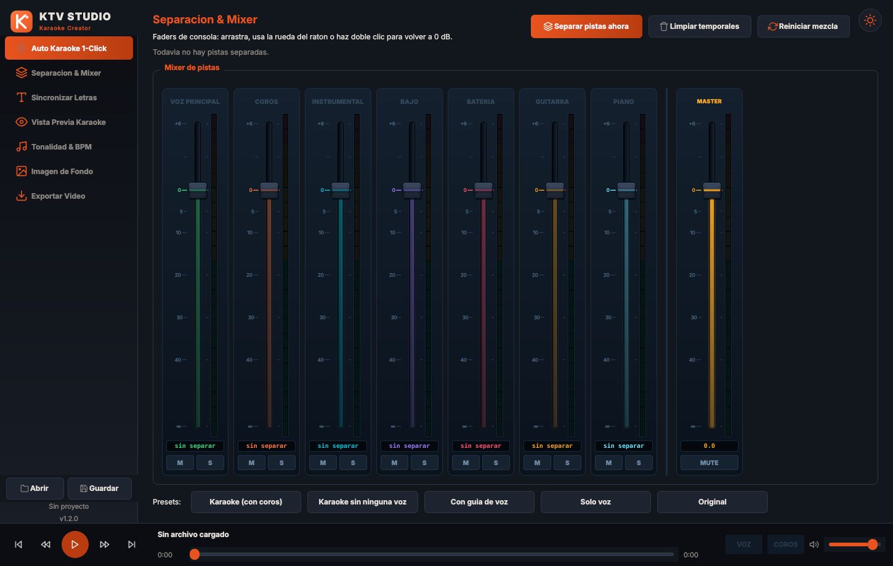Open Exportar Video section
Viewport: 893px width, 566px height.
click(x=69, y=196)
